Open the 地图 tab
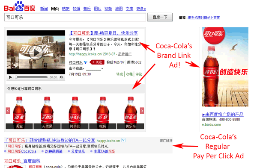 [x=119, y=9]
